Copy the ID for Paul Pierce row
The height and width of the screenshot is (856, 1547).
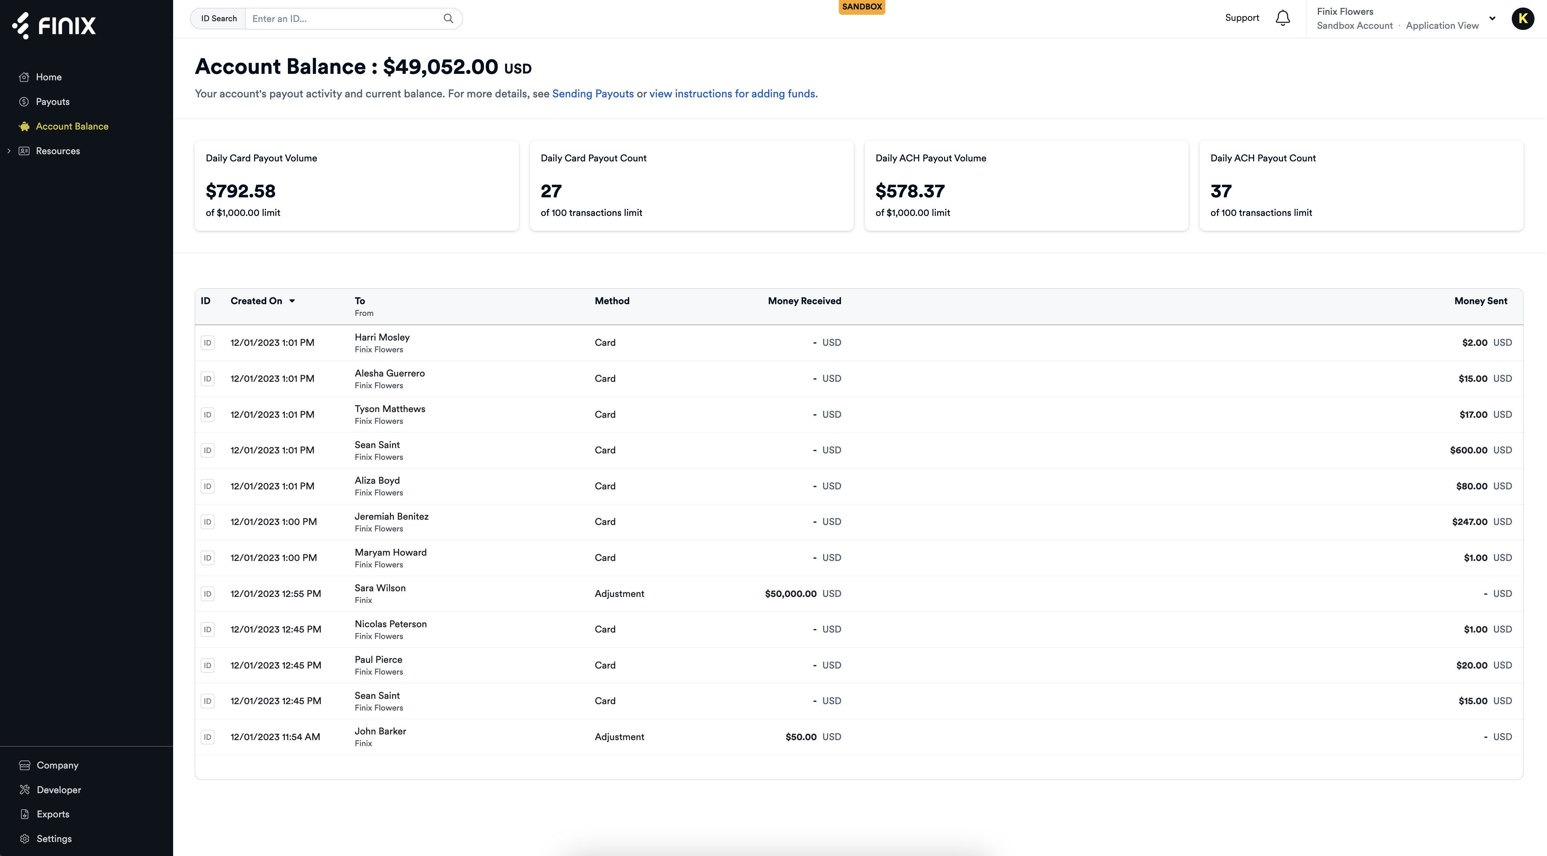pyautogui.click(x=207, y=665)
